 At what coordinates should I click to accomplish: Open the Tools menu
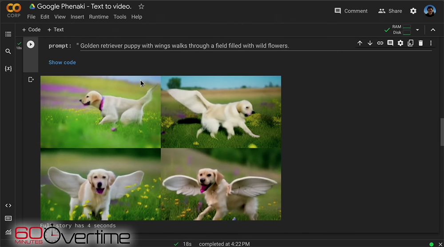[120, 17]
